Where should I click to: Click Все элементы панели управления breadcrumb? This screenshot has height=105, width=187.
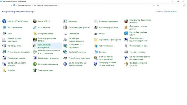[x=46, y=5]
